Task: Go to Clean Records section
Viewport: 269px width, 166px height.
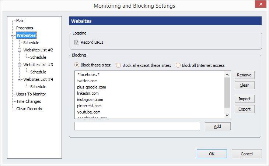Action: pos(29,109)
